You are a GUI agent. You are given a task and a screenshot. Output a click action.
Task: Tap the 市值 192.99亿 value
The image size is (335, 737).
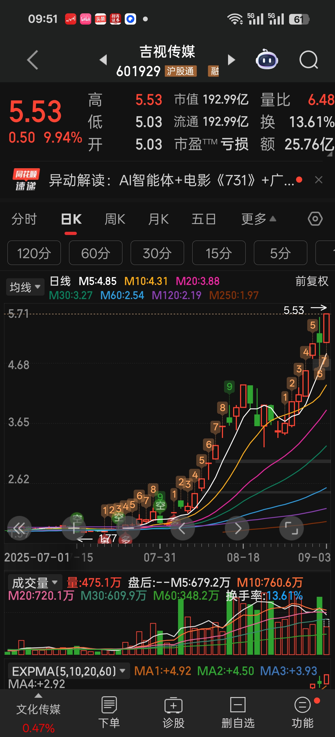tap(226, 100)
